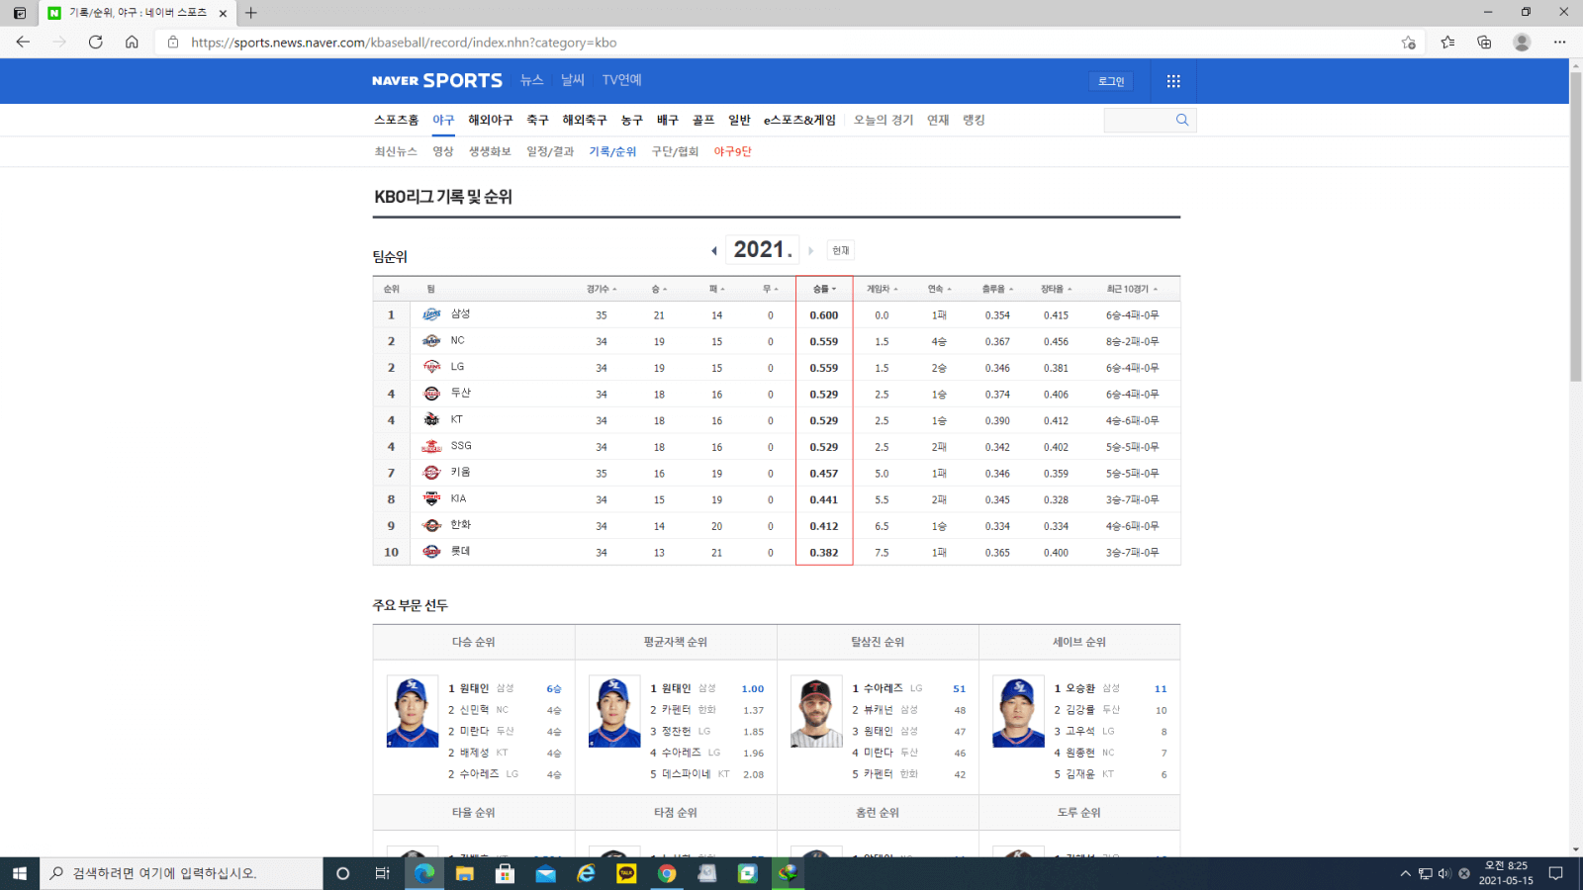Click the 로그인 (login) button
The height and width of the screenshot is (890, 1583).
tap(1111, 81)
